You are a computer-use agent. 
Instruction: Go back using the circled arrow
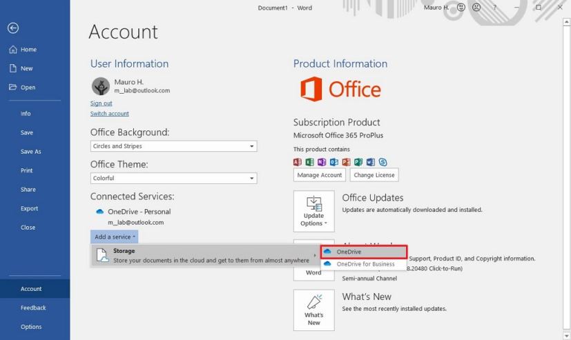coord(13,28)
